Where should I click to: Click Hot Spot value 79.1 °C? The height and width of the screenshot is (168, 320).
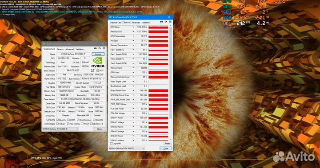(142, 41)
